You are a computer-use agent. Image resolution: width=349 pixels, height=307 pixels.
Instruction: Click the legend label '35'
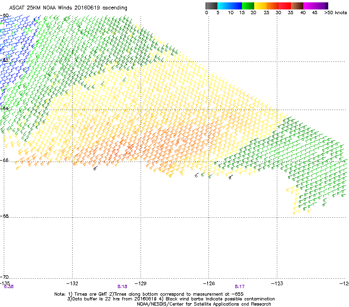tap(291, 13)
